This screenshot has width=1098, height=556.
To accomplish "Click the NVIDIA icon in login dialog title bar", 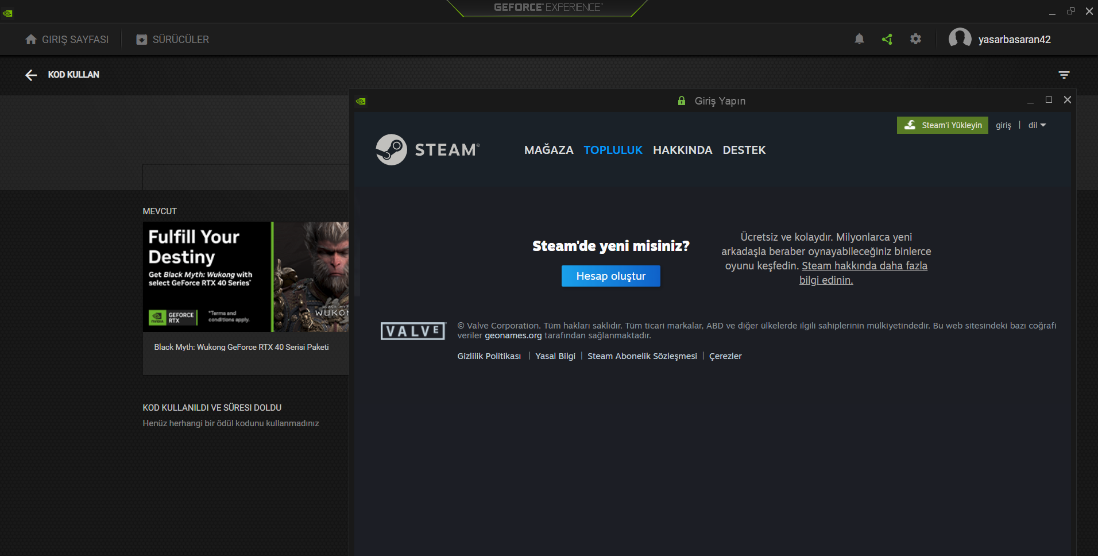I will click(361, 101).
